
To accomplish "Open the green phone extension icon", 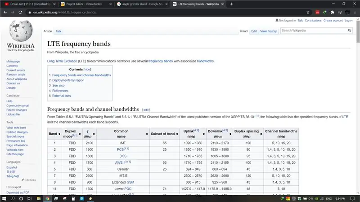I will tap(324, 13).
